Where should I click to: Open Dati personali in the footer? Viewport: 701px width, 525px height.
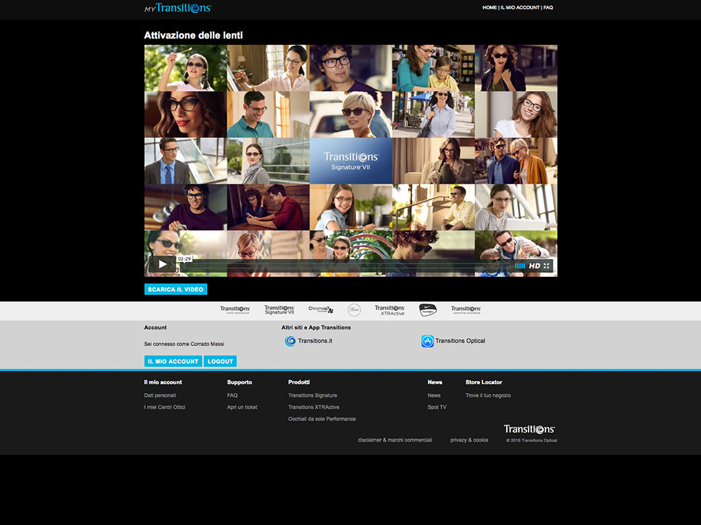160,396
